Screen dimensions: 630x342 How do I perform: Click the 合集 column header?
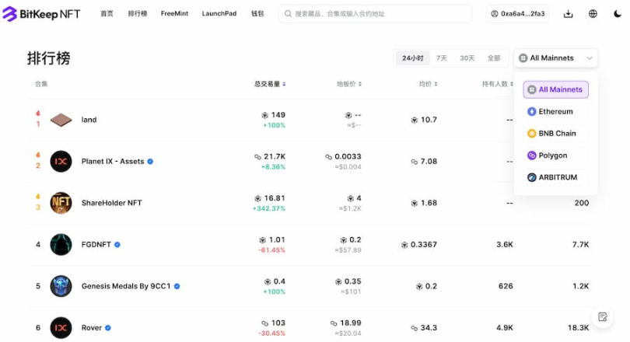41,84
